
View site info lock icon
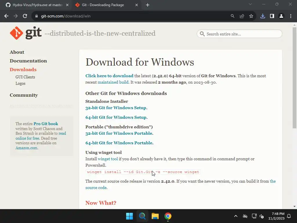(37, 16)
